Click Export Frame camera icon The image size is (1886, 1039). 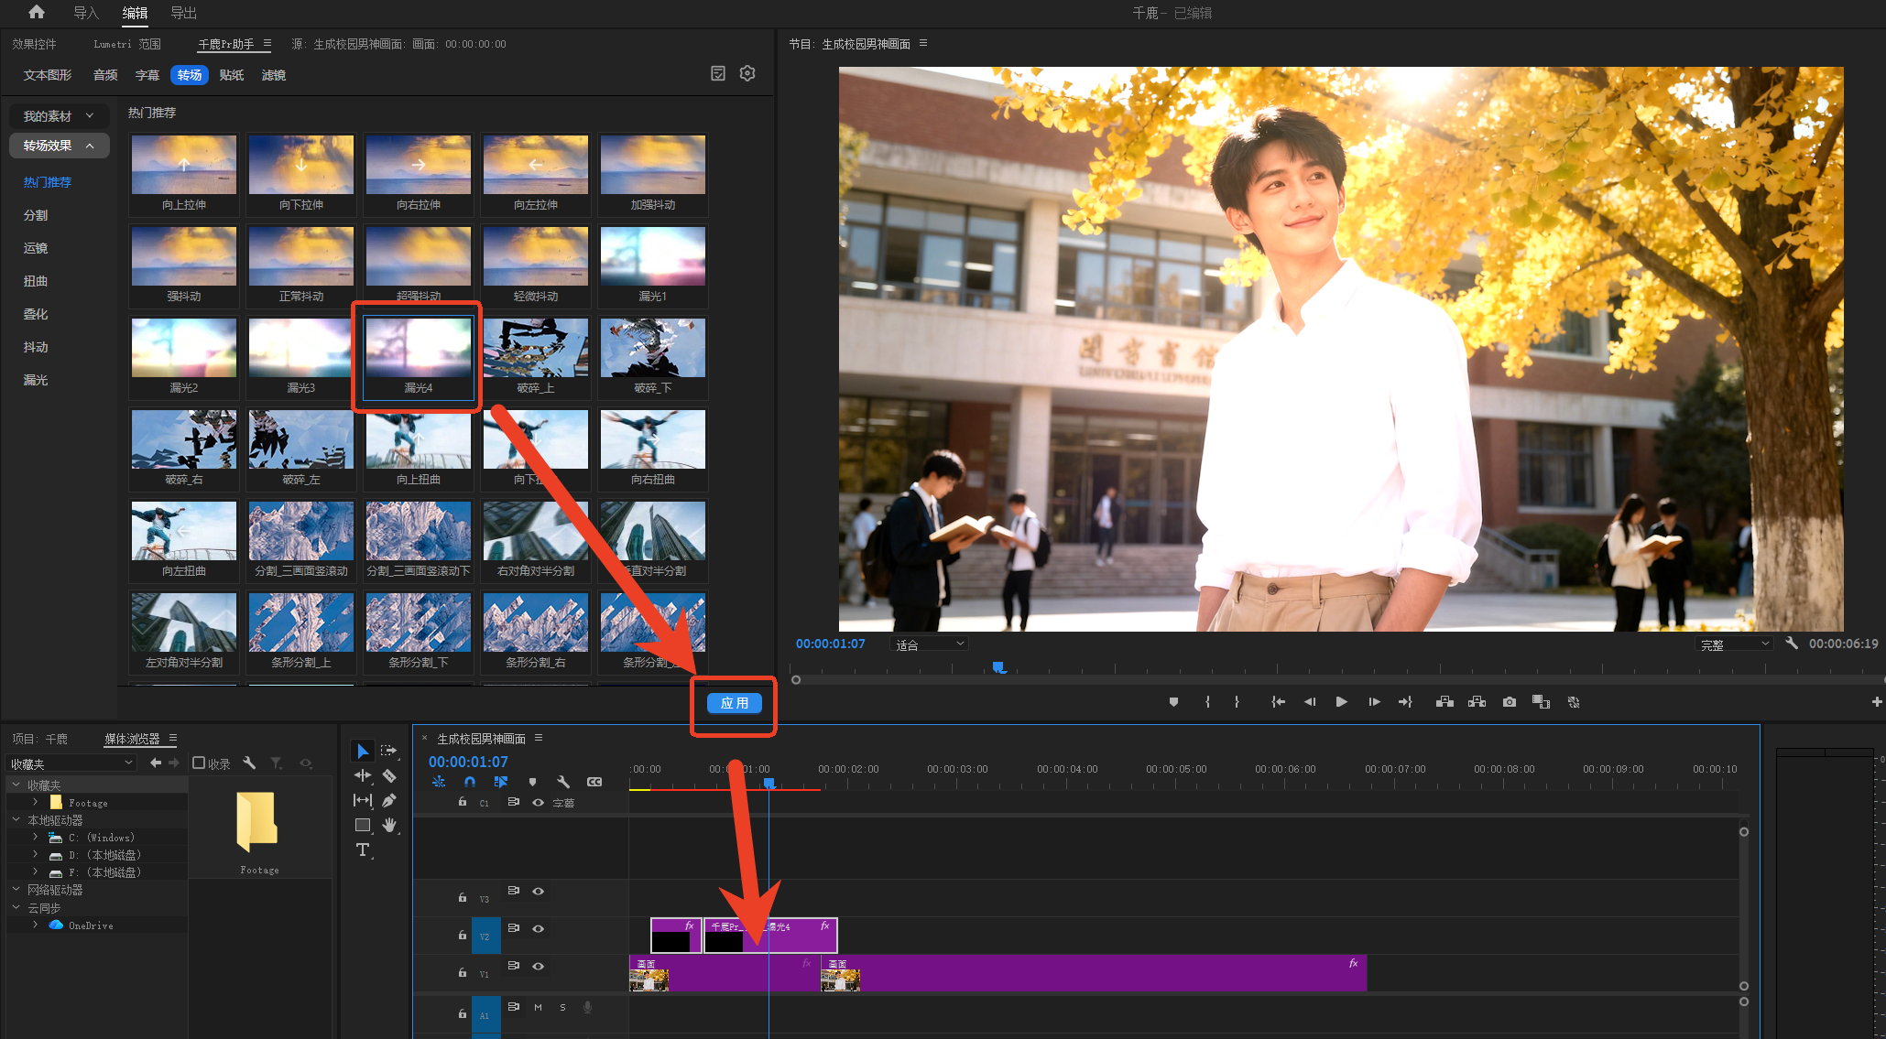(x=1510, y=702)
